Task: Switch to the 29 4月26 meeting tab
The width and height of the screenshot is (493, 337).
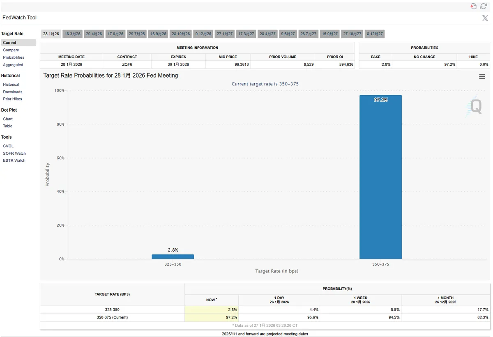Action: (94, 34)
